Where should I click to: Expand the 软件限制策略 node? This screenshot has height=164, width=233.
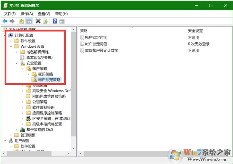[23, 107]
